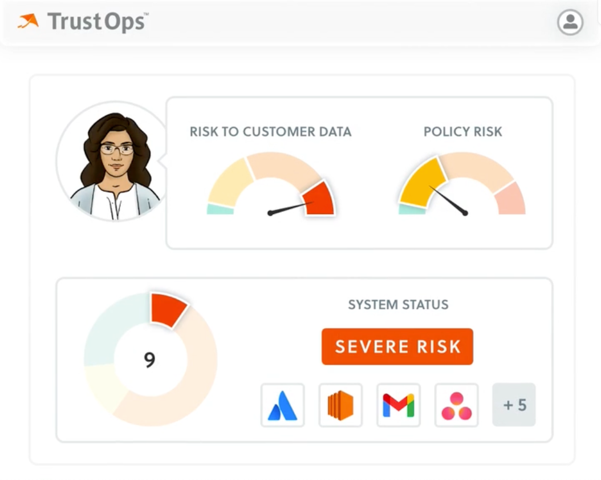The image size is (601, 480).
Task: Click the Gmail app icon
Action: [398, 405]
